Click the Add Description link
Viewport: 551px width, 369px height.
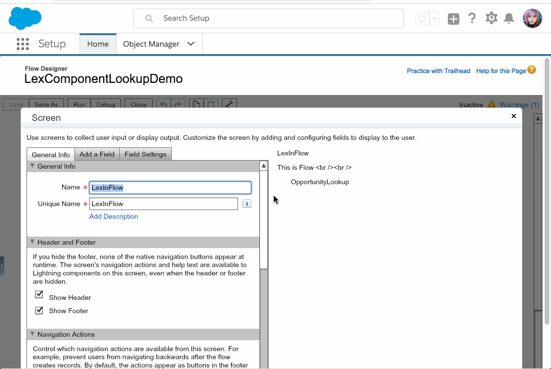coord(114,216)
